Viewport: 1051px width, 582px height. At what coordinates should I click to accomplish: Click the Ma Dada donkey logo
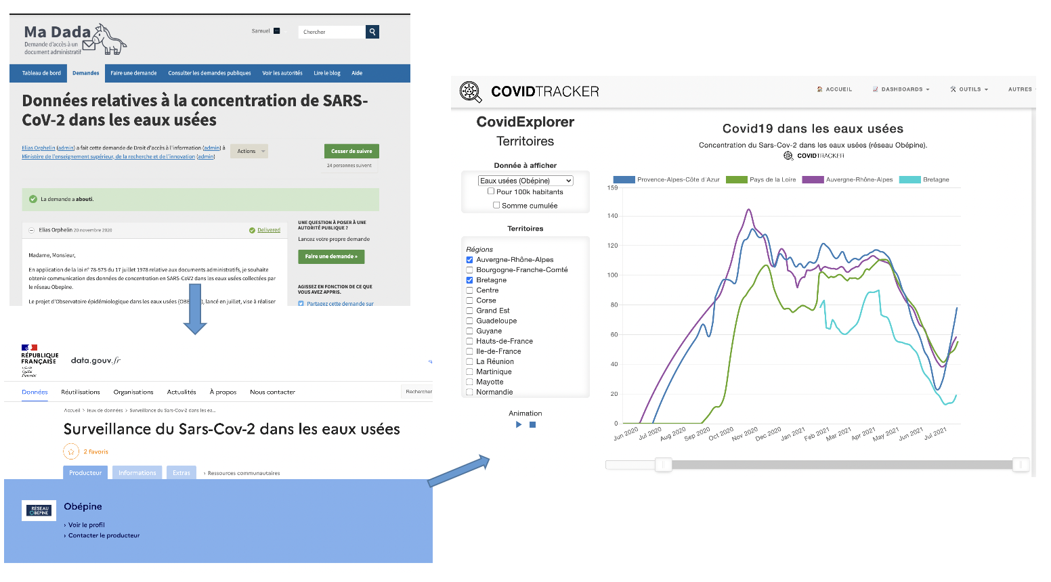(106, 39)
